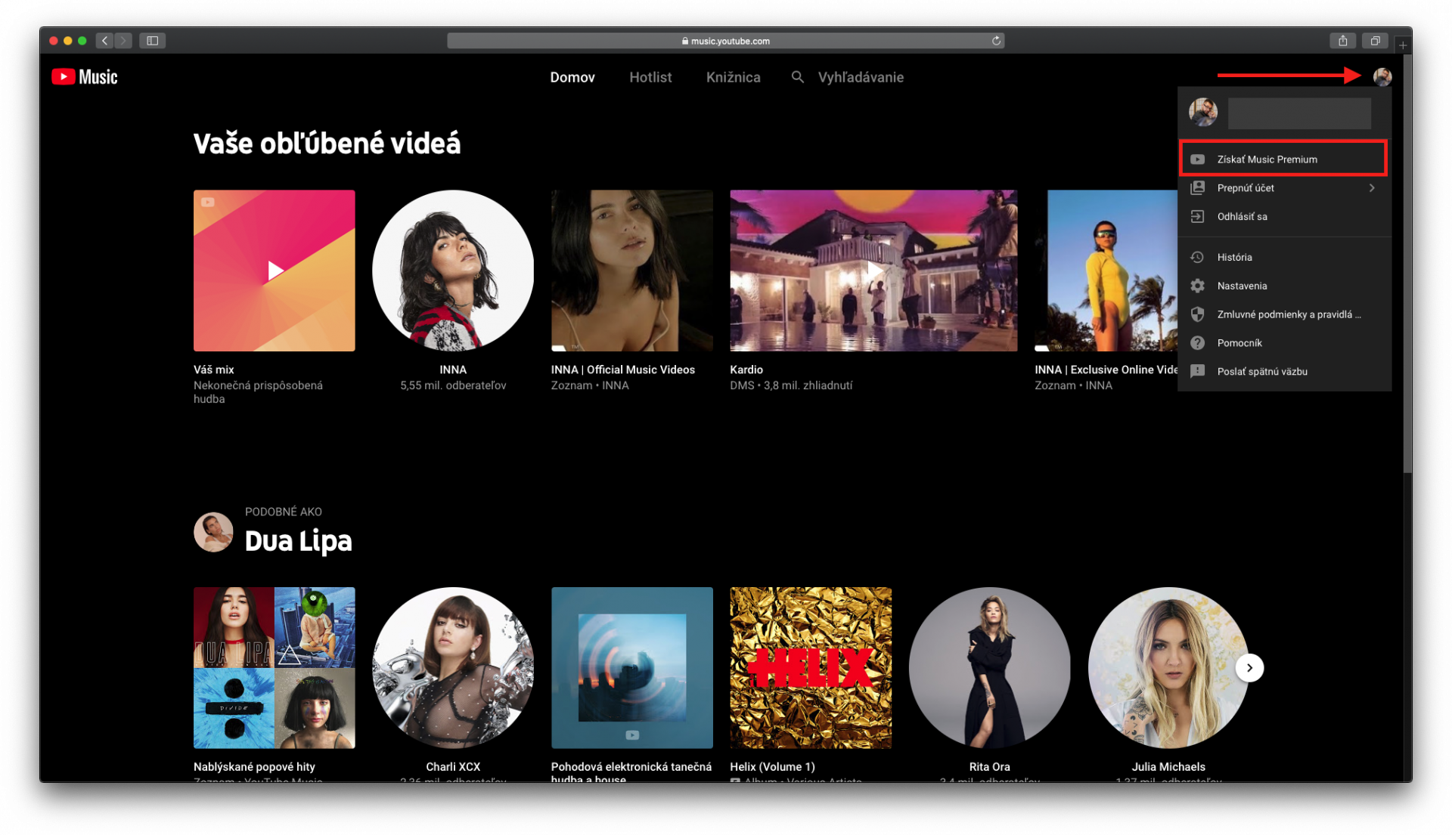
Task: Switch to the Hotlist tab
Action: 650,77
